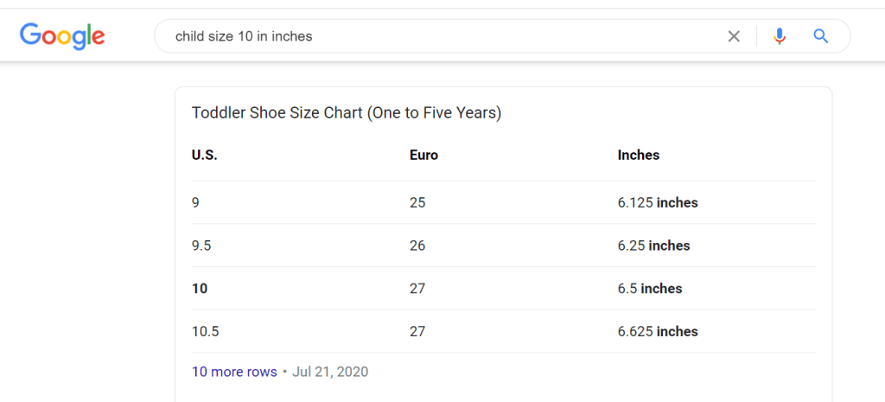Click the 'Jul 21, 2020' date text
This screenshot has height=402, width=885.
pos(330,372)
